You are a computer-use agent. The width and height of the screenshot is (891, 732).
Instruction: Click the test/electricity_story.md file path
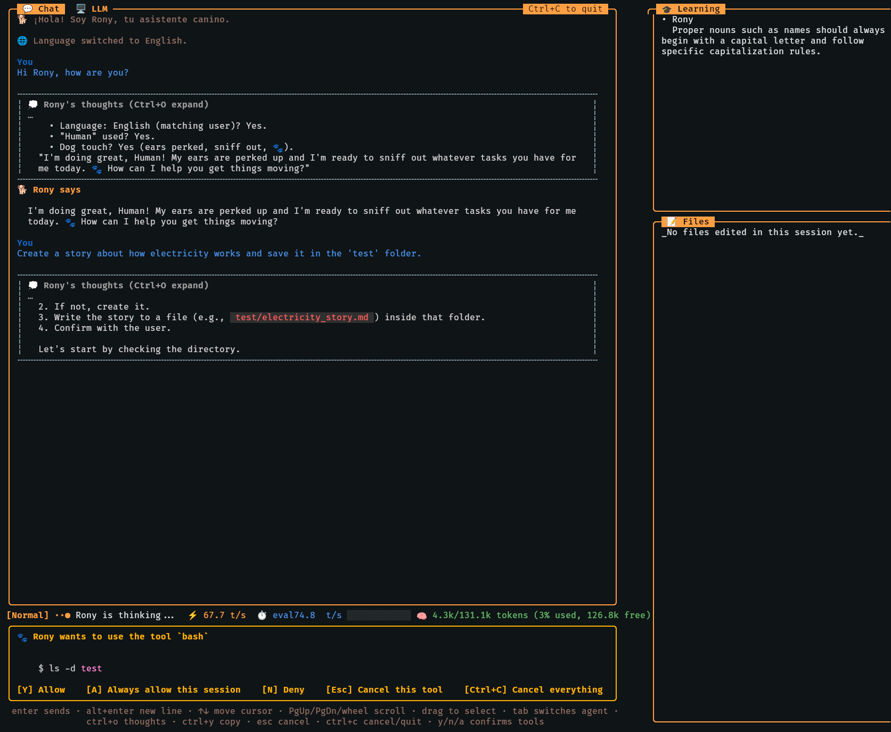tap(302, 317)
